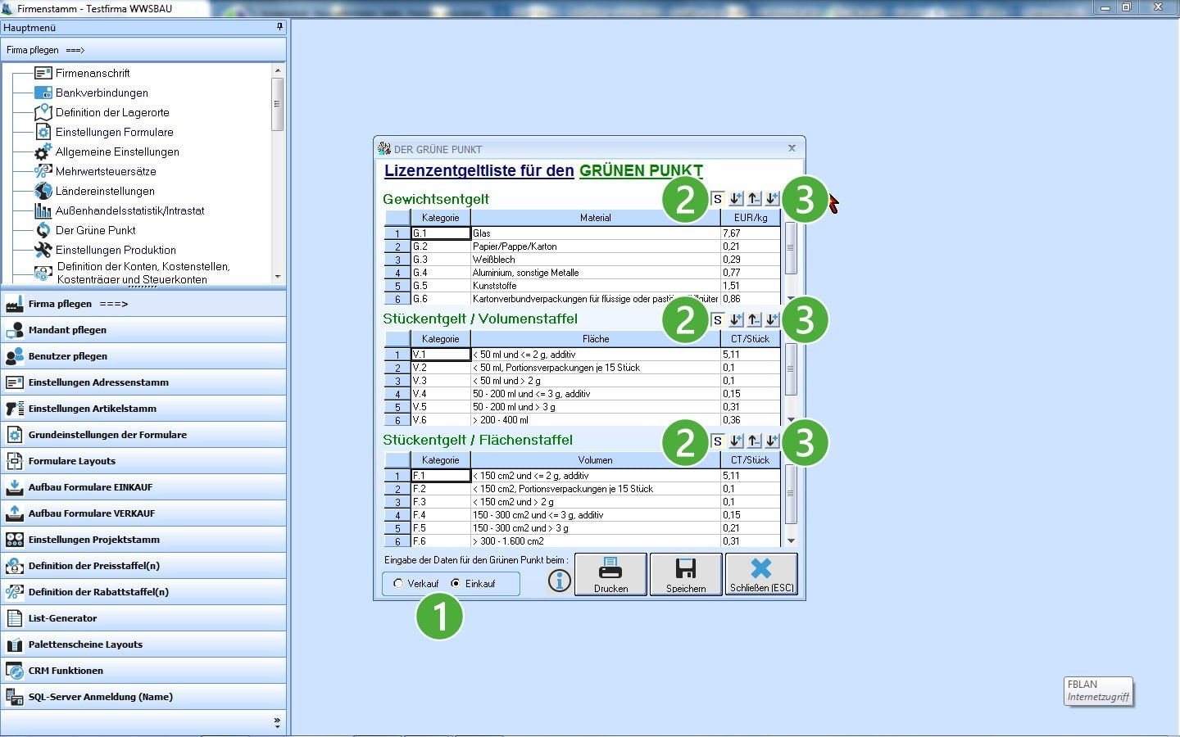Click the 7,67 value for Glas
Viewport: 1180px width, 737px height.
(751, 233)
